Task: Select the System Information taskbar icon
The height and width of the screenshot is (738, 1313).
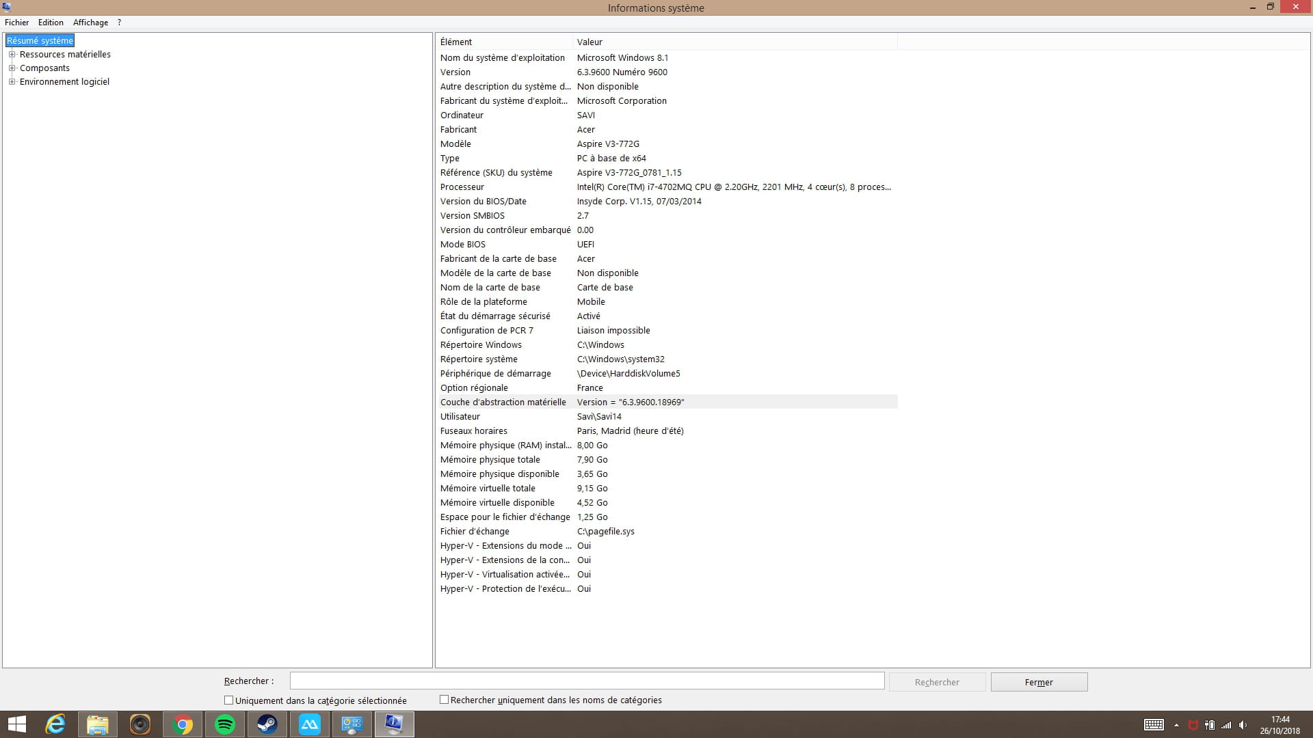Action: tap(395, 724)
